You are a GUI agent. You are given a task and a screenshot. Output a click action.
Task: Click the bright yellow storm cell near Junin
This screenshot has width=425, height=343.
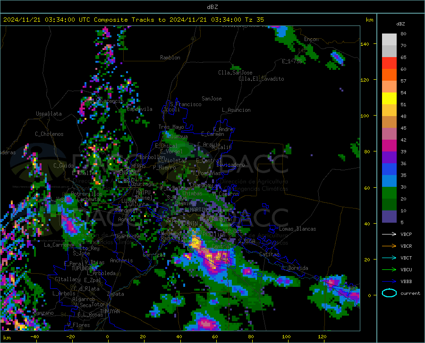(x=195, y=242)
